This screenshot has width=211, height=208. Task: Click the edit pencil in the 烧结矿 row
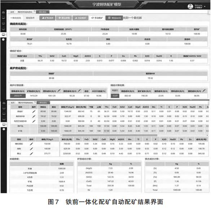coord(34,111)
